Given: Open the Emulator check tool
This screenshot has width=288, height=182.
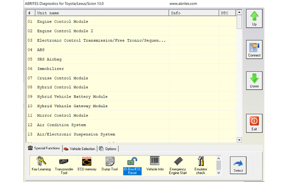Looking at the screenshot, I should point(201,164).
